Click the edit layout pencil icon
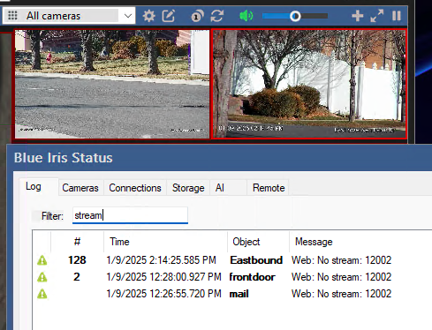This screenshot has height=330, width=432. [x=169, y=16]
